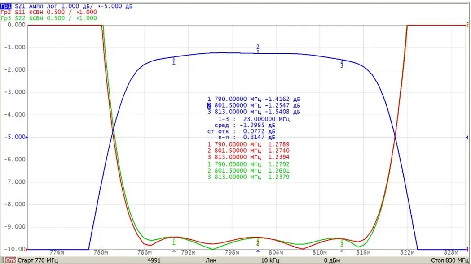This screenshot has width=471, height=264.
Task: Click the filled marker triangle on the frequency axis
Action: pyautogui.click(x=258, y=251)
